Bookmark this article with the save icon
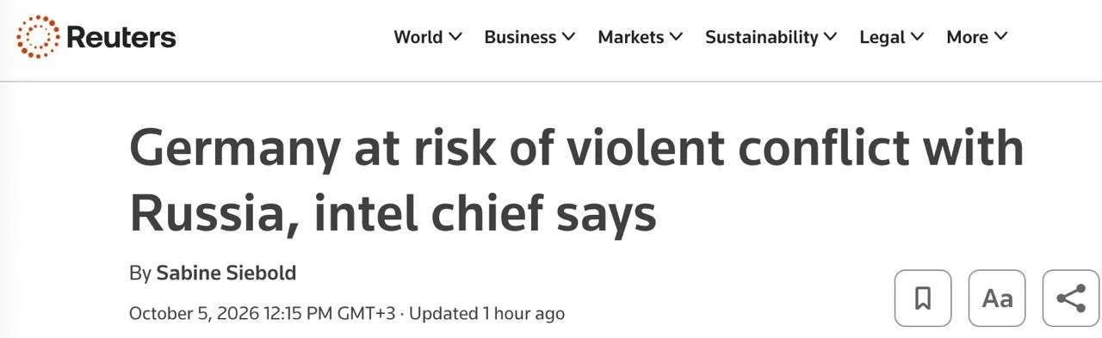This screenshot has width=1102, height=338. point(923,298)
